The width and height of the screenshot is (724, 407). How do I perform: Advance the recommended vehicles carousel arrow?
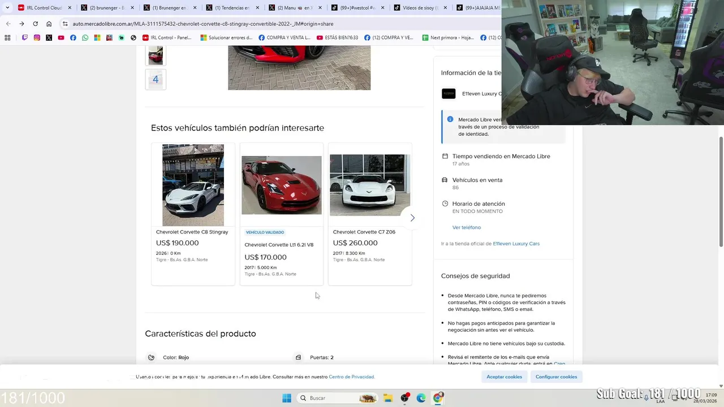(412, 218)
